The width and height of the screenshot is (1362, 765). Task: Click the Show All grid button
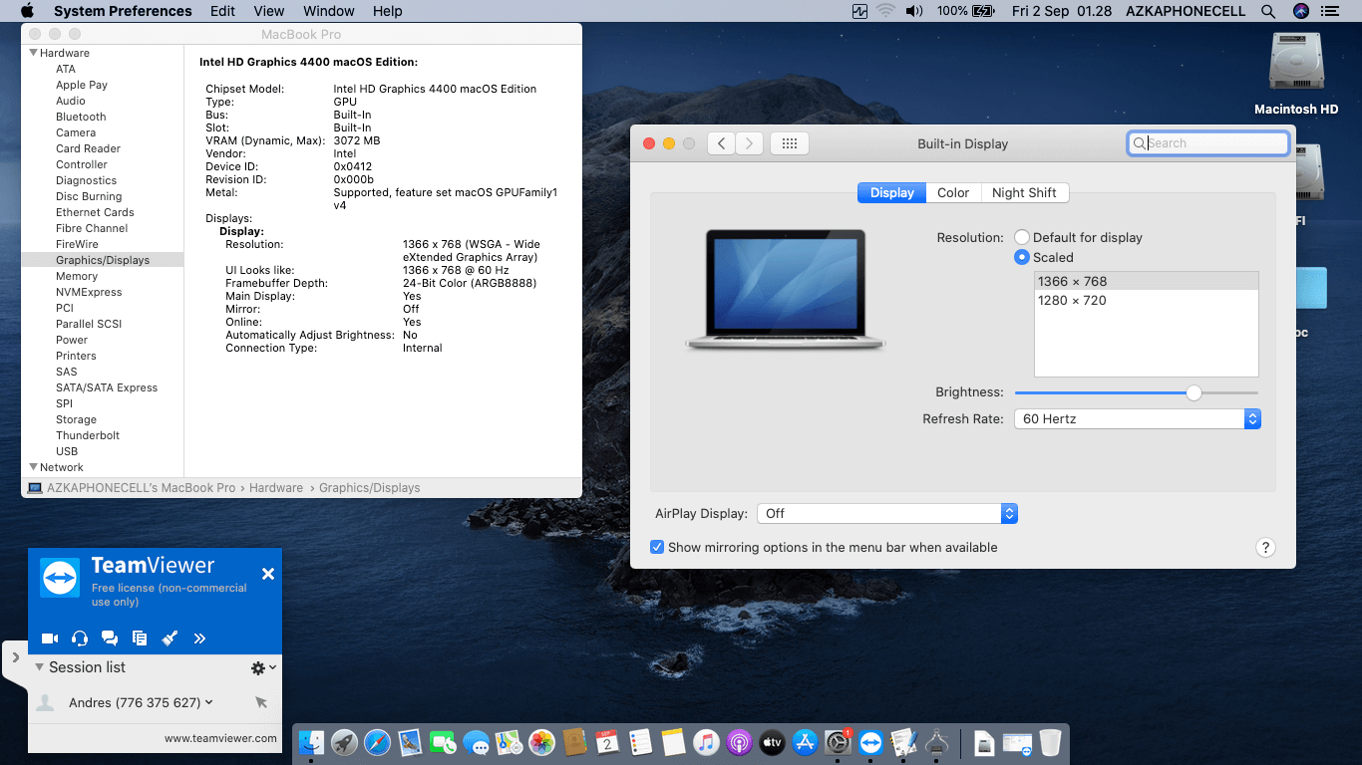(789, 143)
